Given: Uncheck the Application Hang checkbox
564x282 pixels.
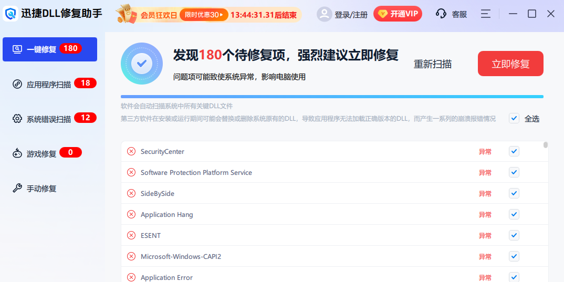Looking at the screenshot, I should (514, 215).
